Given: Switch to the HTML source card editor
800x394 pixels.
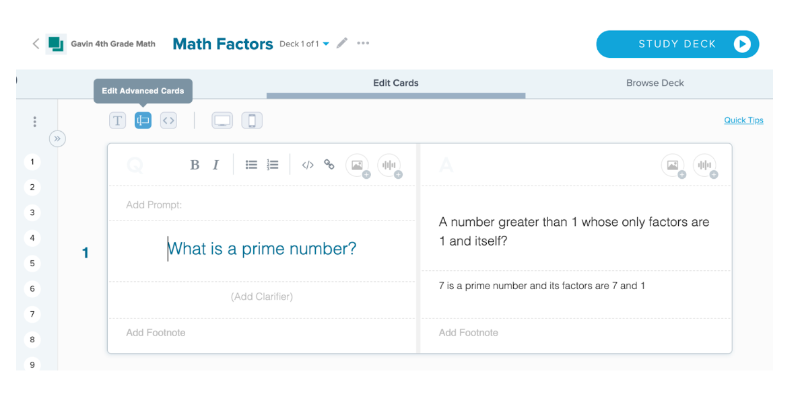Looking at the screenshot, I should [x=168, y=121].
